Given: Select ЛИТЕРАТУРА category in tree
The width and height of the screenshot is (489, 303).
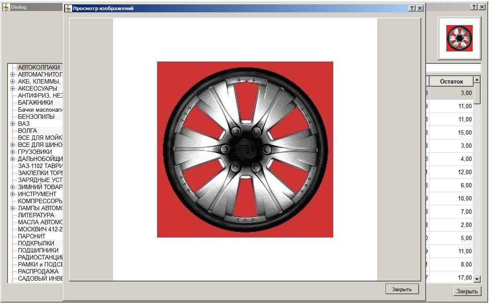Looking at the screenshot, I should tap(36, 215).
